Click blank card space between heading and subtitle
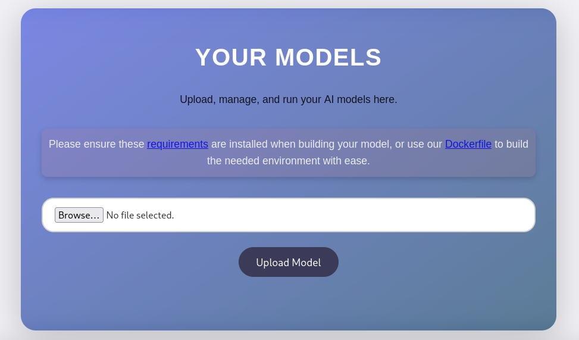 tap(289, 81)
